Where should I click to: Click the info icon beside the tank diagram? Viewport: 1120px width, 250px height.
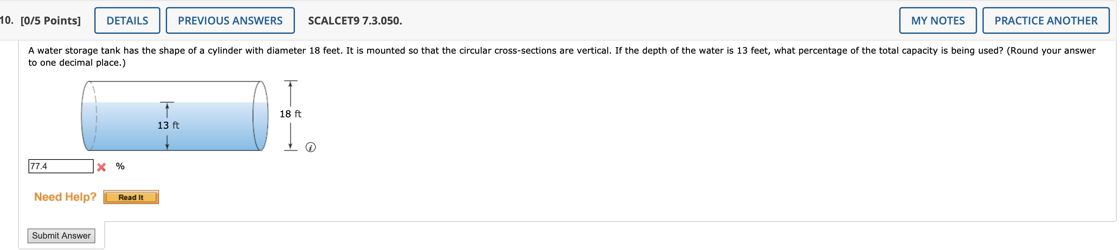pos(310,147)
